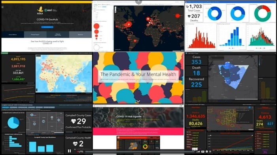
Task: Click the Eagle logo on COVID-19 GeoHub
Action: [x=40, y=10]
